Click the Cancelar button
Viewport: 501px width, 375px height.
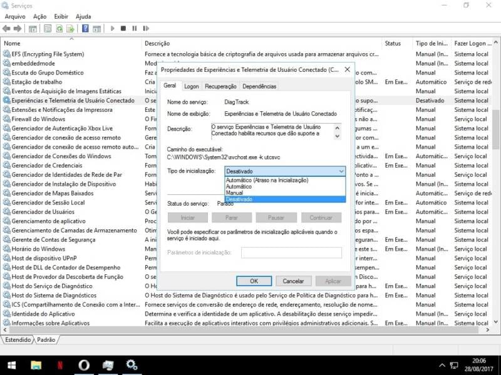point(293,281)
